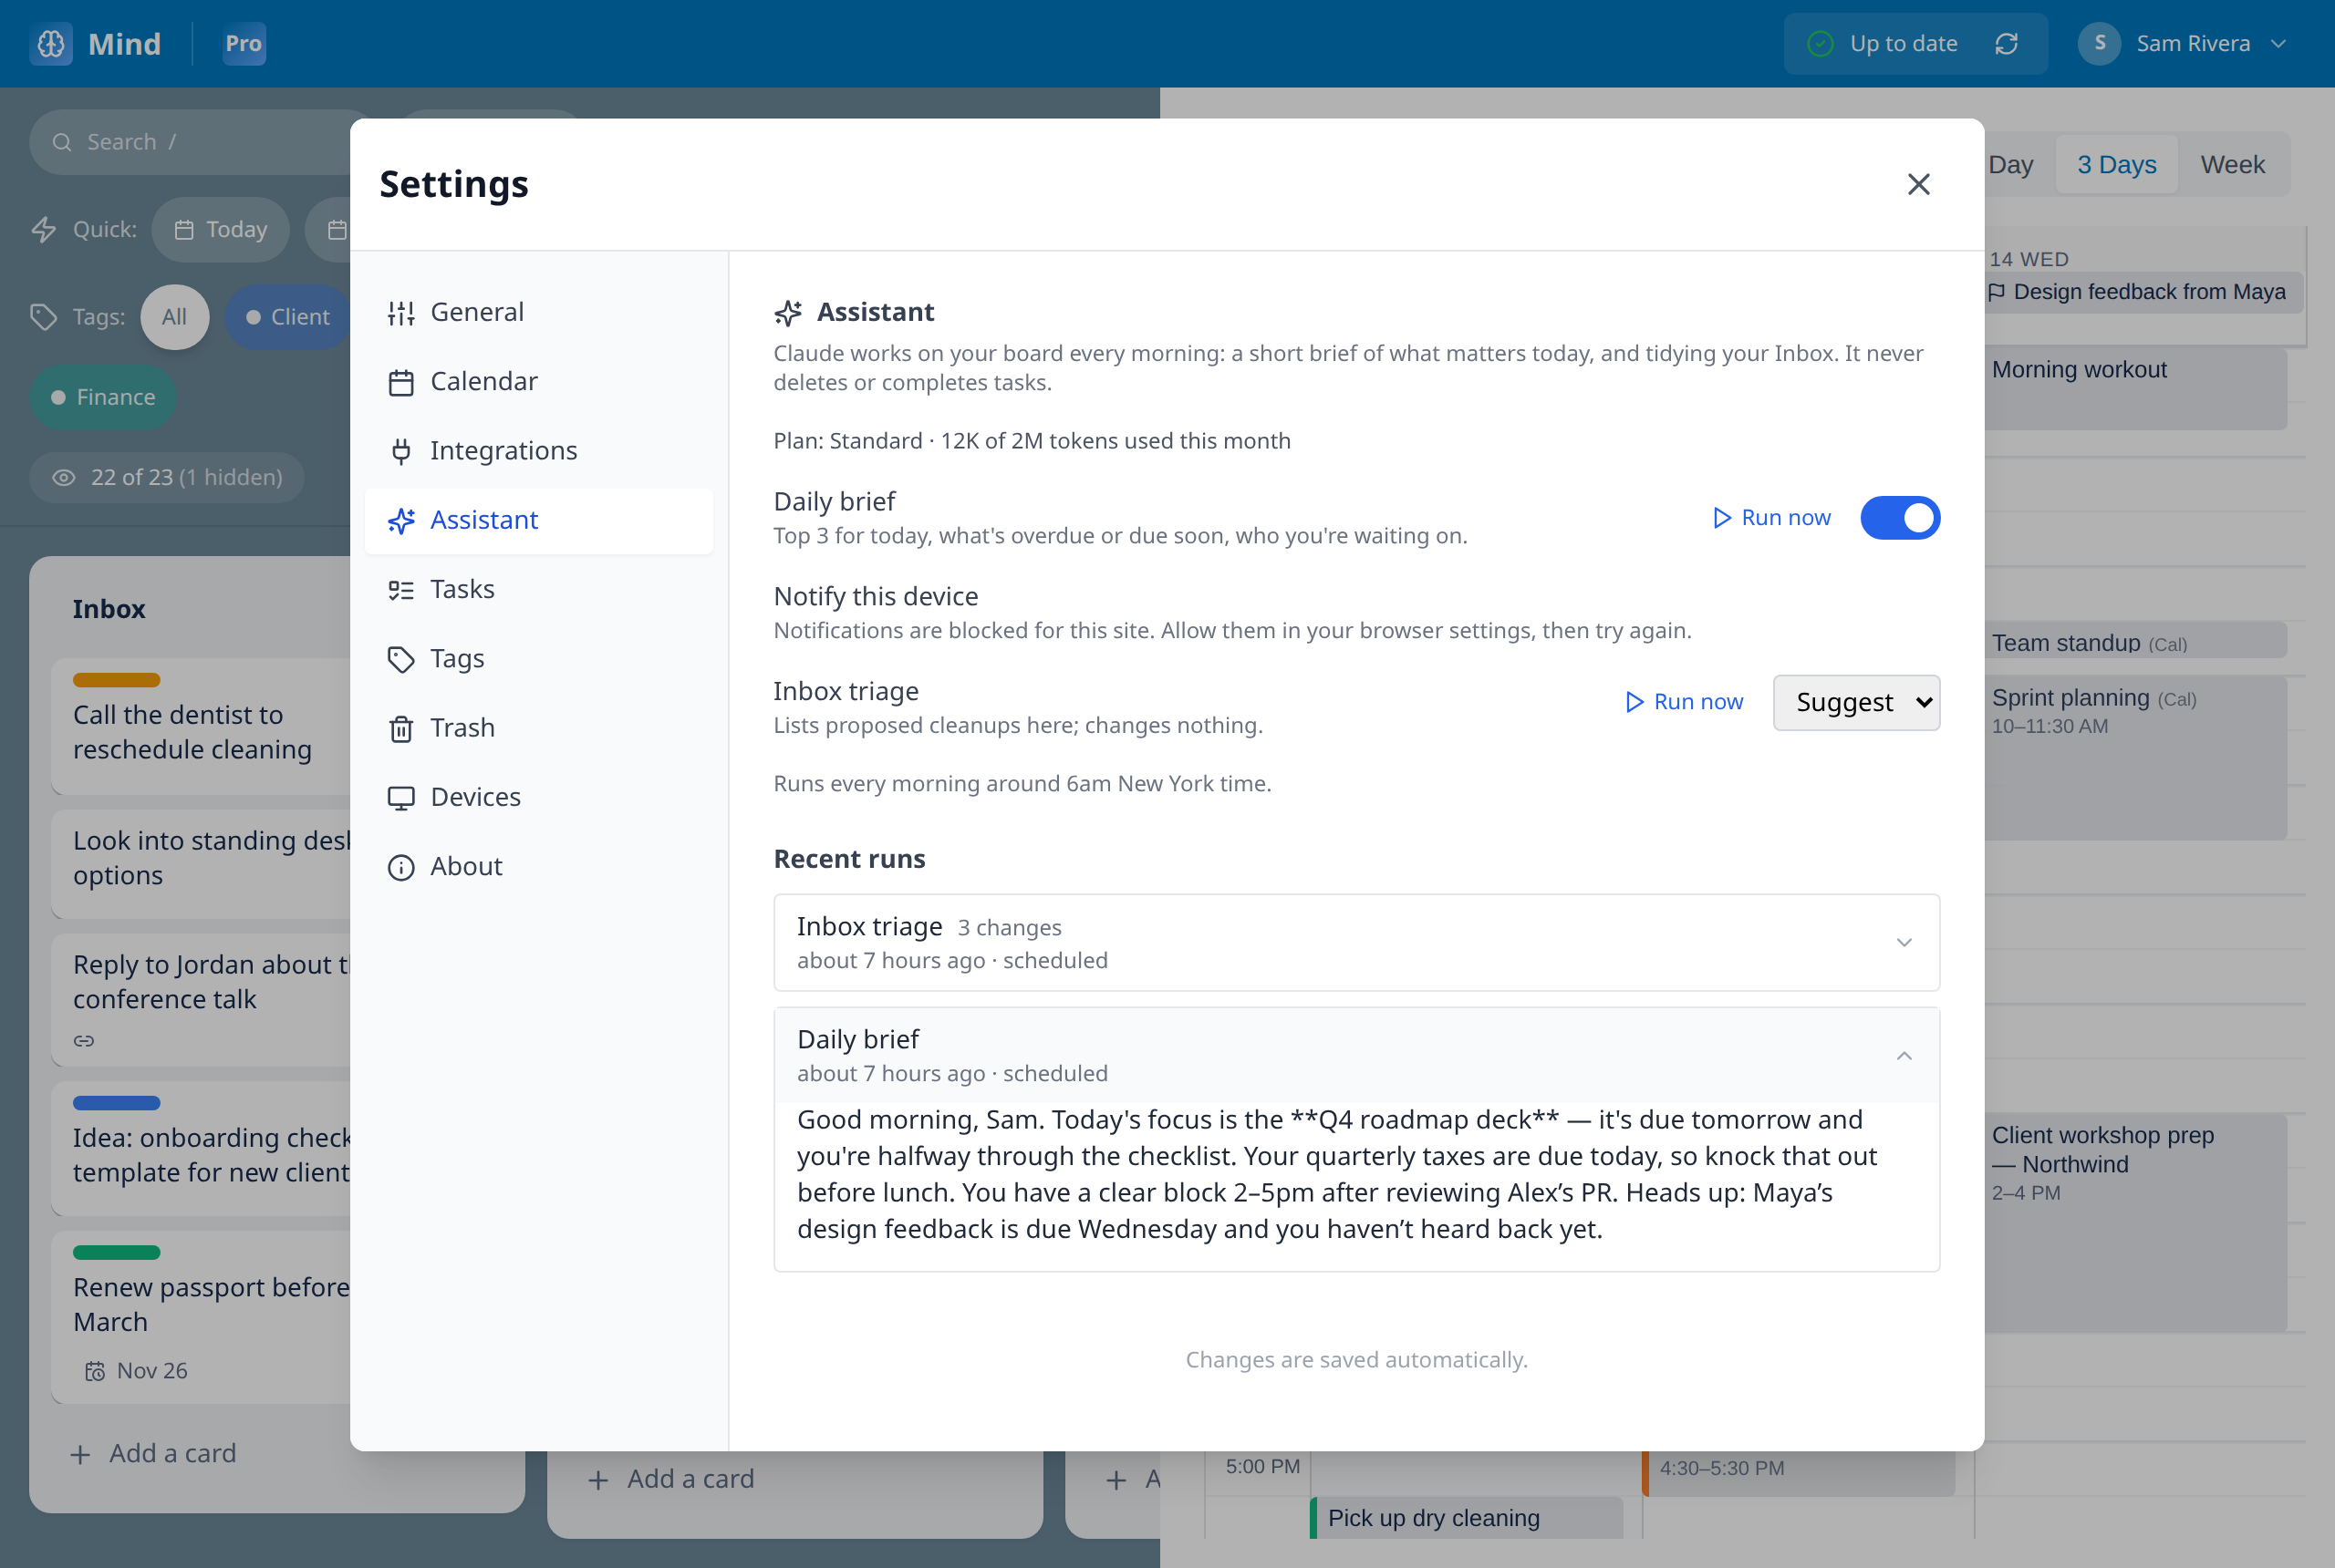Image resolution: width=2335 pixels, height=1568 pixels.
Task: Collapse the Daily brief recent run
Action: pyautogui.click(x=1356, y=1055)
